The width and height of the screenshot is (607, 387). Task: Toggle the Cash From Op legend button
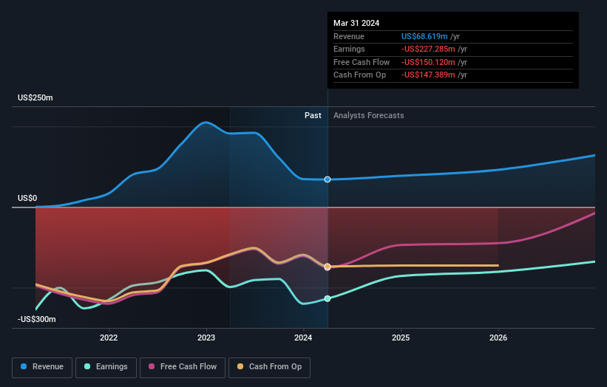[269, 367]
